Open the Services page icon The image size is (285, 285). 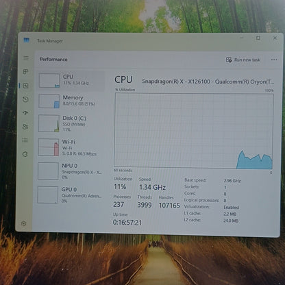(x=25, y=154)
